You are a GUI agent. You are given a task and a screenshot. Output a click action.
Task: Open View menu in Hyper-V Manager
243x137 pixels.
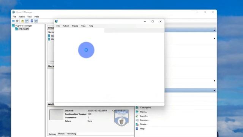tap(30, 17)
